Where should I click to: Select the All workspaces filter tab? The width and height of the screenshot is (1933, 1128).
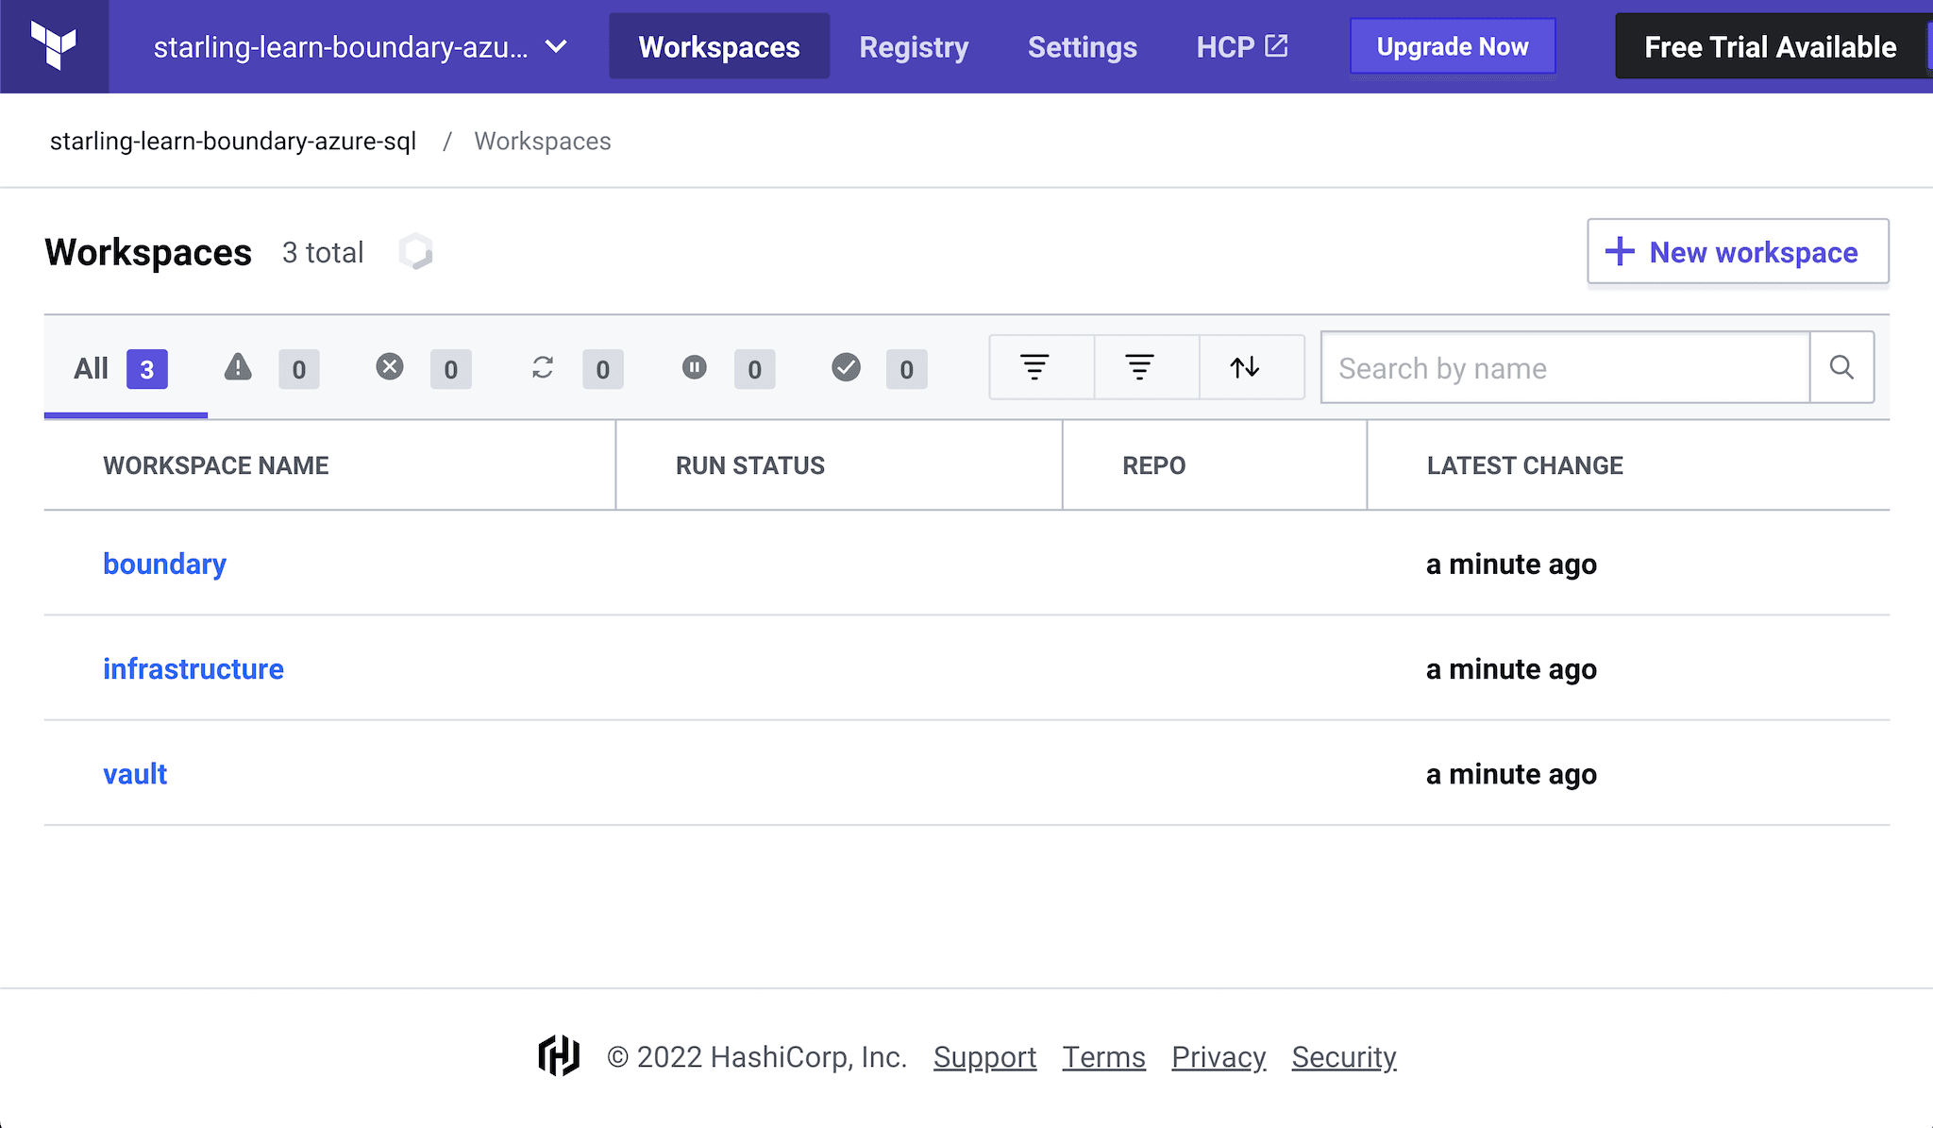click(126, 368)
